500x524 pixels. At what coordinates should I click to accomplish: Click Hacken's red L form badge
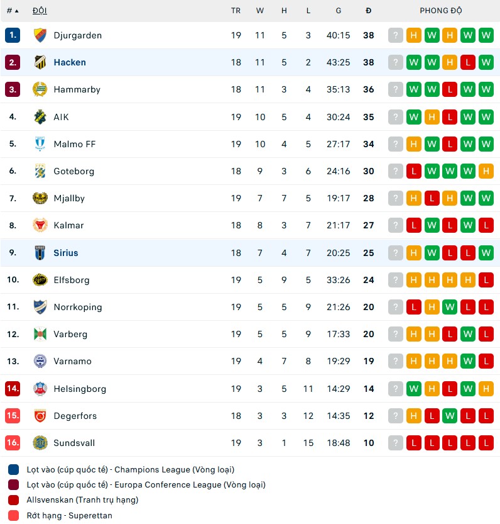point(467,62)
